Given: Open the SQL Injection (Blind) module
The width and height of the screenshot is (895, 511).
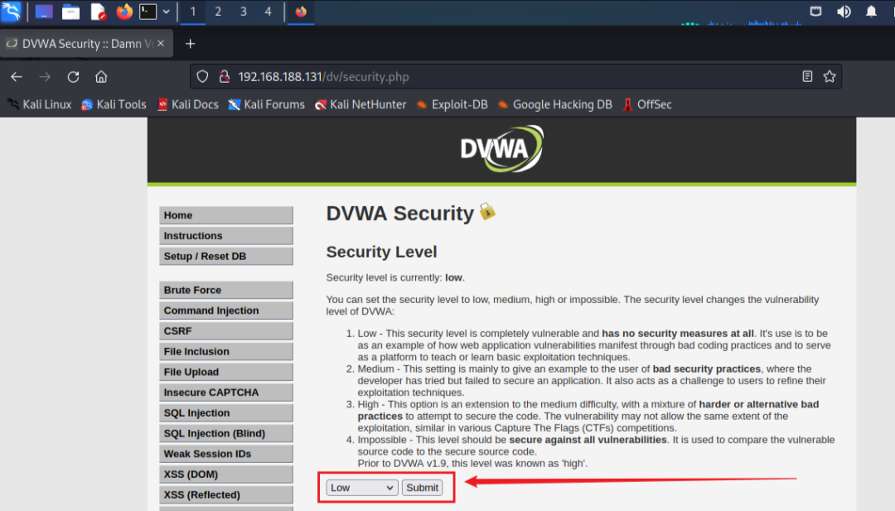Looking at the screenshot, I should pos(226,433).
